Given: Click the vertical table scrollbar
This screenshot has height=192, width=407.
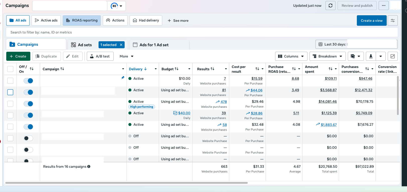Looking at the screenshot, I should [398, 95].
